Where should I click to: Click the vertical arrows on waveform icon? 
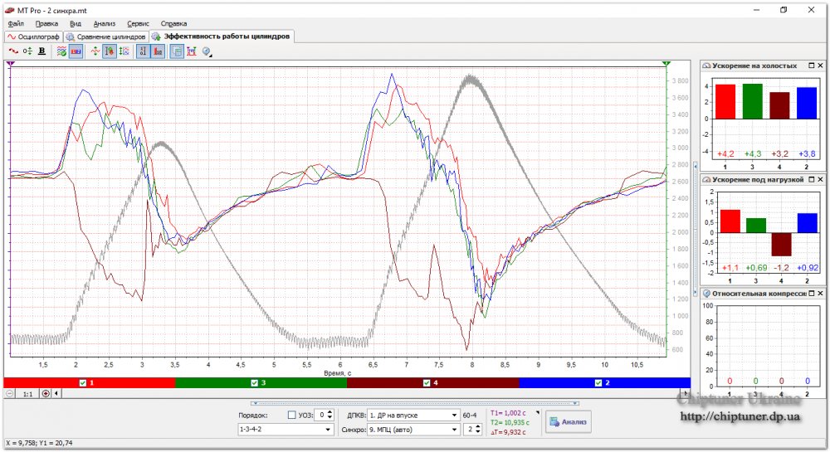[95, 51]
